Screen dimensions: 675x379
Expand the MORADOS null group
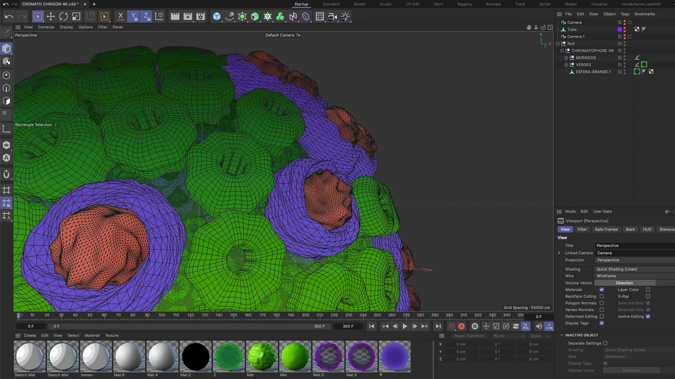coord(566,58)
